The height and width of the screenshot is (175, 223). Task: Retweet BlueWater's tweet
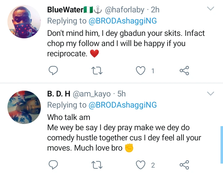tap(97, 71)
